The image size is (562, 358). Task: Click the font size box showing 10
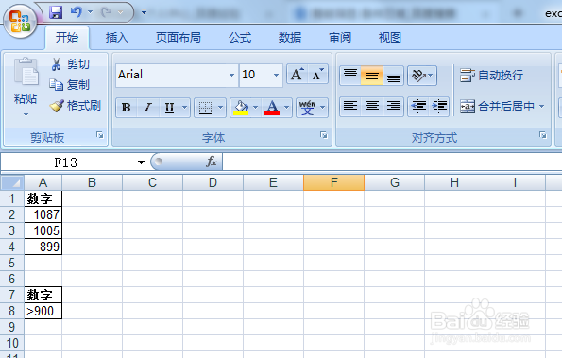256,75
